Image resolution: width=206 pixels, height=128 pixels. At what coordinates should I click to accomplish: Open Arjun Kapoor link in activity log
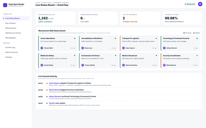tap(54, 83)
